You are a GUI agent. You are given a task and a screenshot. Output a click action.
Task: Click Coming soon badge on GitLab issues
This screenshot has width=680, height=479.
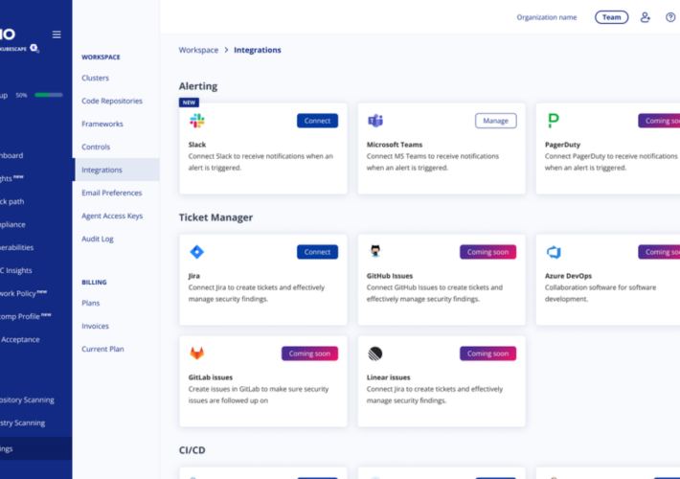click(309, 354)
